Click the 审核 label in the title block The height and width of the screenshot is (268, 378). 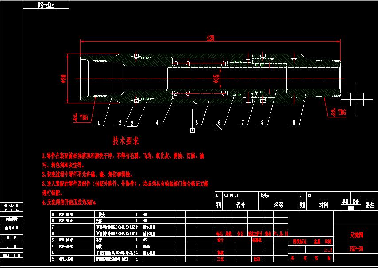(x=220, y=252)
